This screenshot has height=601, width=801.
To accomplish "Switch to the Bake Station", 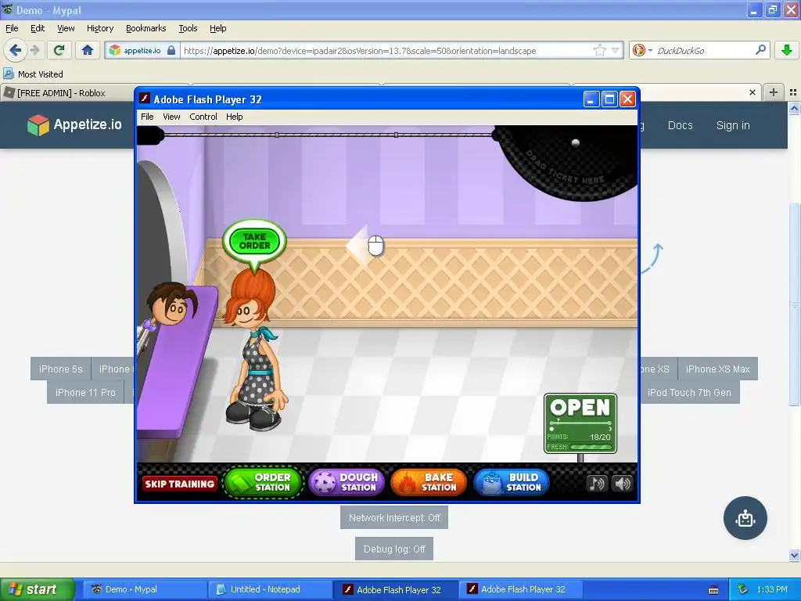I will click(428, 482).
